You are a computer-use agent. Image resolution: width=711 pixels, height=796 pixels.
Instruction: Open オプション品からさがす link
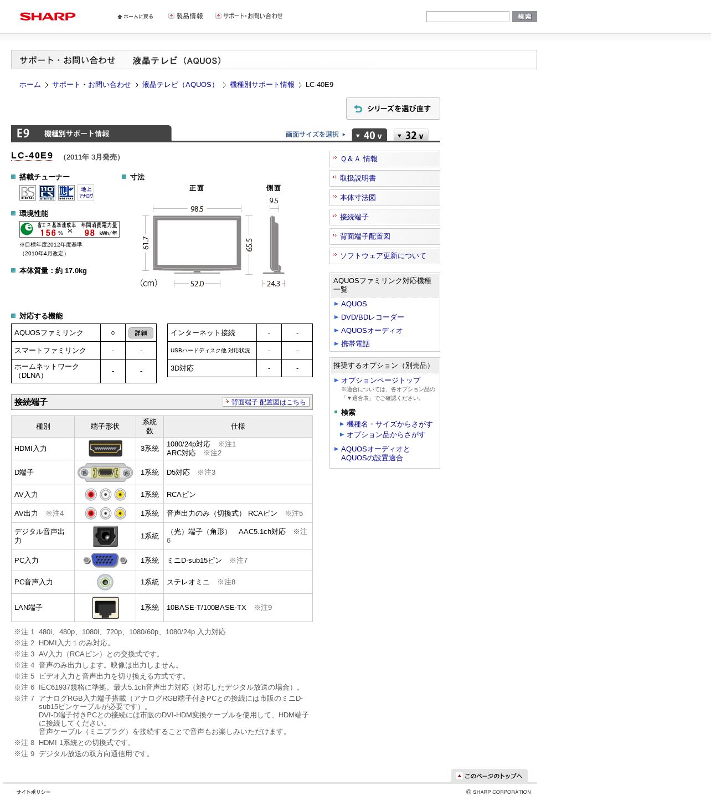386,435
